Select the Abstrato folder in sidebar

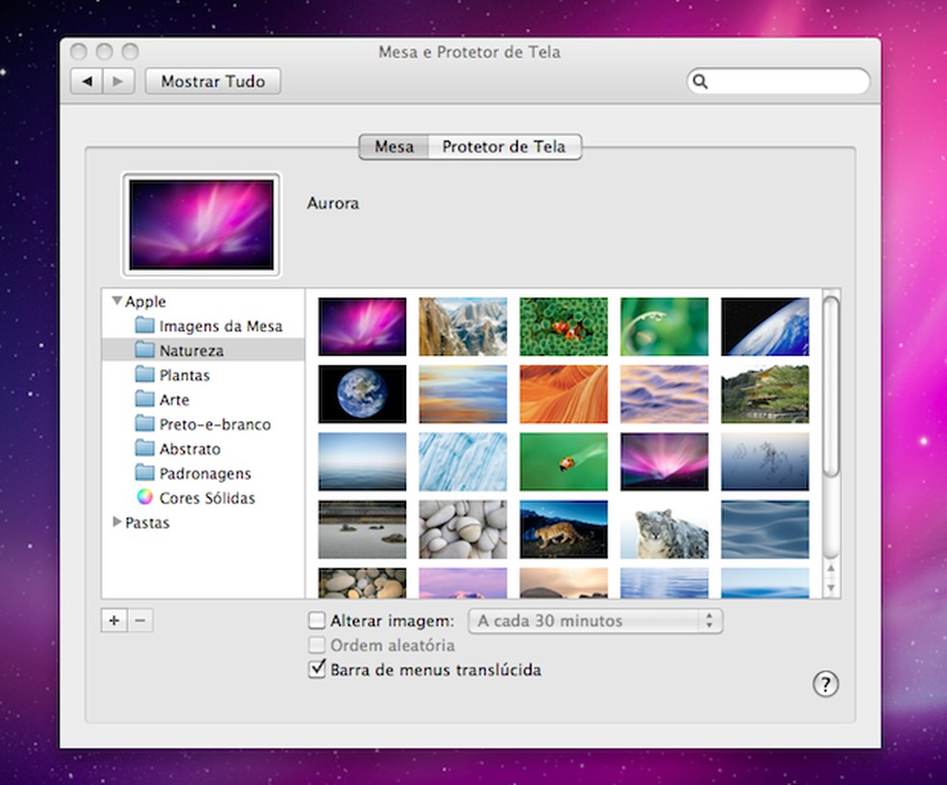click(x=190, y=449)
